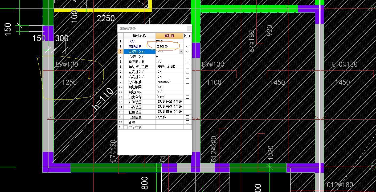
Task: Toggle the 附加 checkbox for 左弯折(mm)
Action: (x=187, y=72)
